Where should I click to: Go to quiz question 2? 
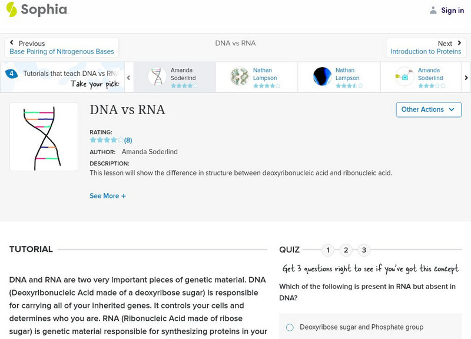click(346, 250)
